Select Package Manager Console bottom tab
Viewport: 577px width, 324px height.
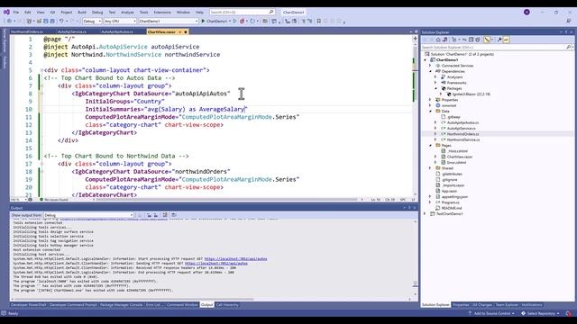point(121,305)
